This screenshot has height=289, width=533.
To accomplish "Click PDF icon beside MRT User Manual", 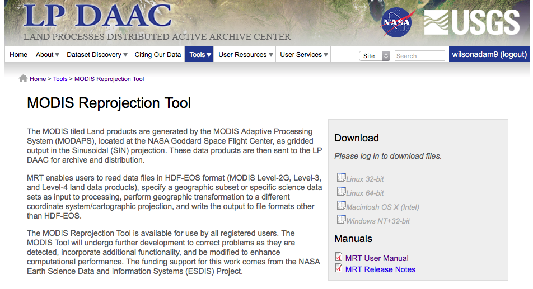I will pos(339,257).
